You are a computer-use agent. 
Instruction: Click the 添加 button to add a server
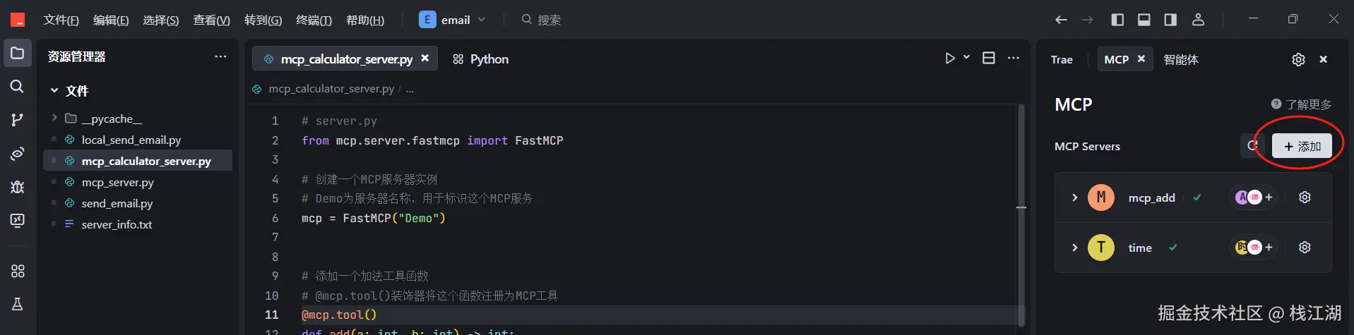pos(1302,146)
